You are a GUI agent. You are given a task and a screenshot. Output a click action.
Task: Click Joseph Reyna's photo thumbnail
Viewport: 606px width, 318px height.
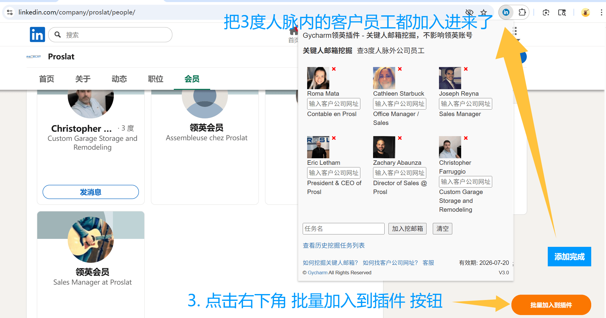click(x=450, y=78)
